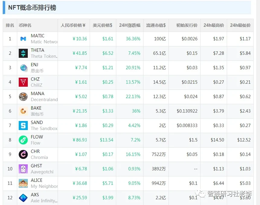
Task: Click the SAND Sandbox logo icon
Action: tap(23, 126)
